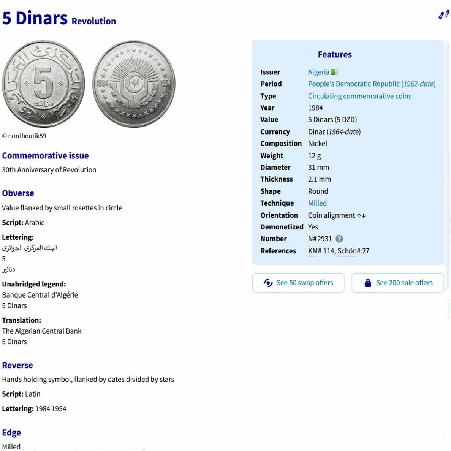Open the obverse coin image showing 5
Image resolution: width=451 pixels, height=451 pixels.
coord(44,84)
